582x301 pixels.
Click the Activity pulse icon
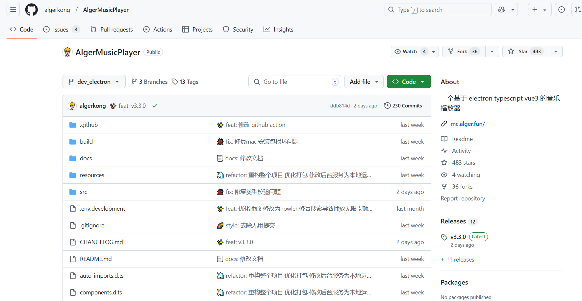pyautogui.click(x=444, y=151)
